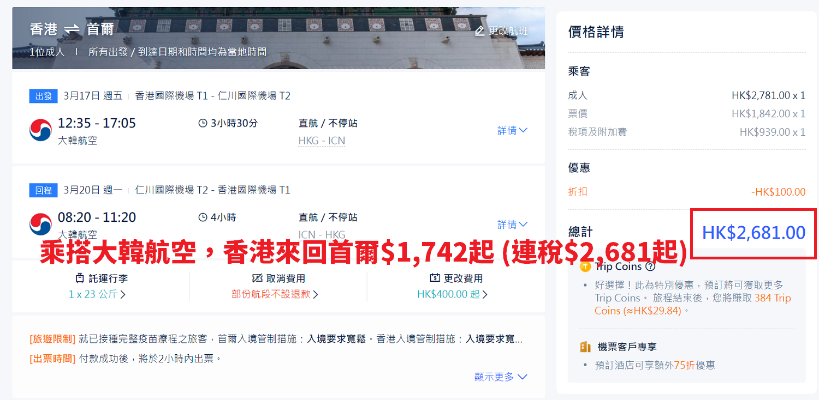
Task: Click the cancellation fee icon beside 取消費用
Action: pyautogui.click(x=257, y=278)
